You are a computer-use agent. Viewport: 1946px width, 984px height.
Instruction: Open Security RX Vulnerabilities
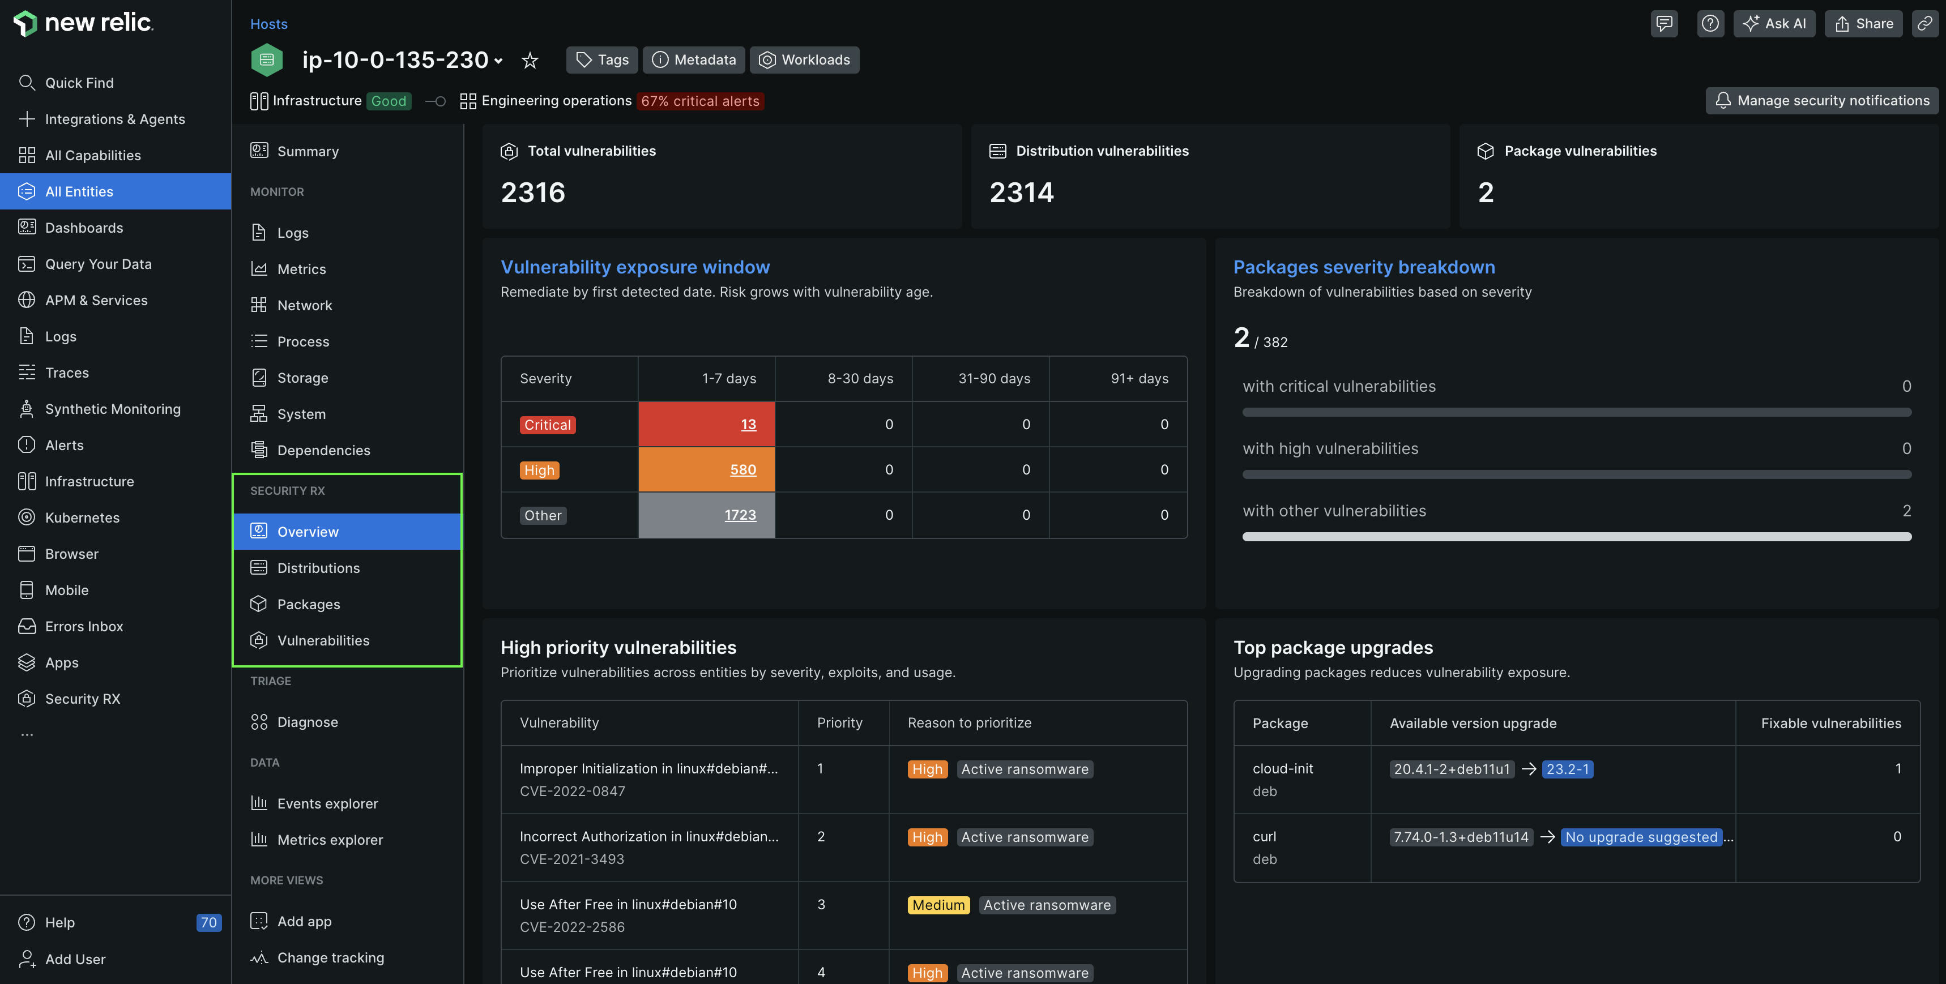[348, 640]
